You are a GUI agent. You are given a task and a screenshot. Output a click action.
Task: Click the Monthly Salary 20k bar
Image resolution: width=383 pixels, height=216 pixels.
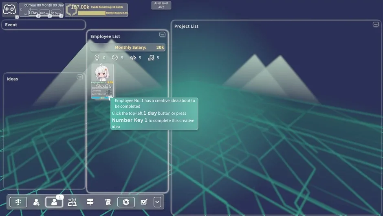click(x=128, y=47)
